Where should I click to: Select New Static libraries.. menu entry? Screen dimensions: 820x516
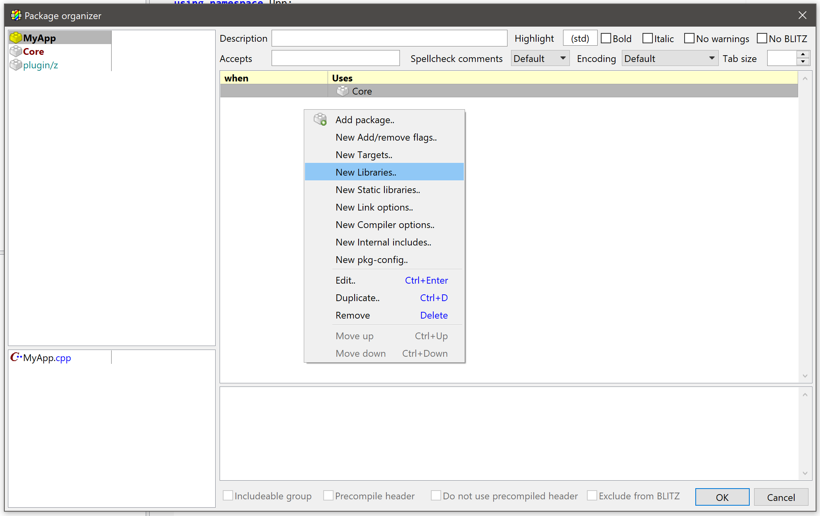378,189
